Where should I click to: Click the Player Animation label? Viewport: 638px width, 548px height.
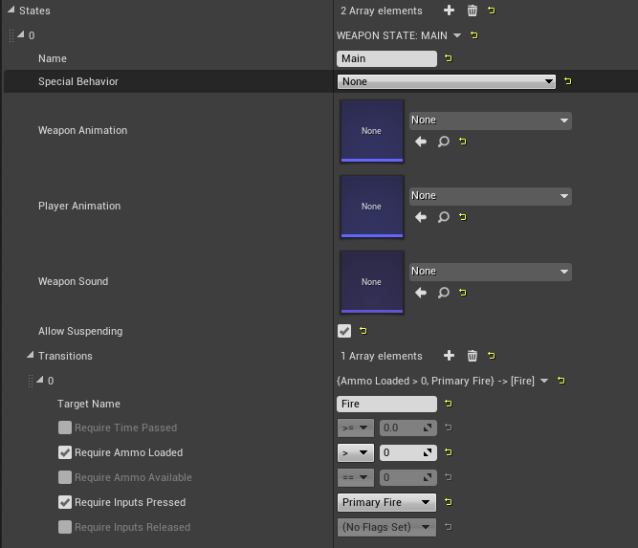pos(79,206)
